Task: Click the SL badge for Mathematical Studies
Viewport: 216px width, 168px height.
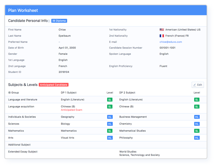Action: [x=197, y=131]
